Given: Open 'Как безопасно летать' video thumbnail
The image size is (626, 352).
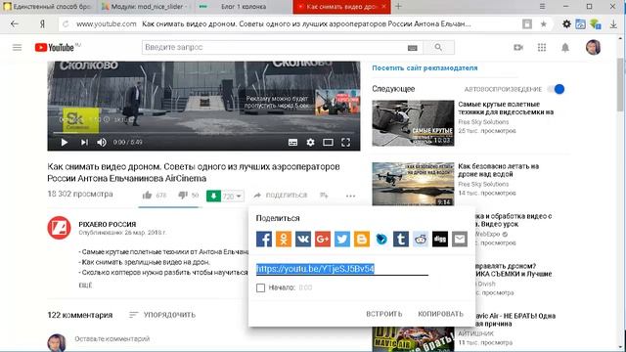Looking at the screenshot, I should (x=413, y=184).
